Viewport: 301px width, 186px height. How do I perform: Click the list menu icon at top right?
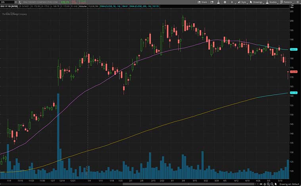pyautogui.click(x=297, y=2)
